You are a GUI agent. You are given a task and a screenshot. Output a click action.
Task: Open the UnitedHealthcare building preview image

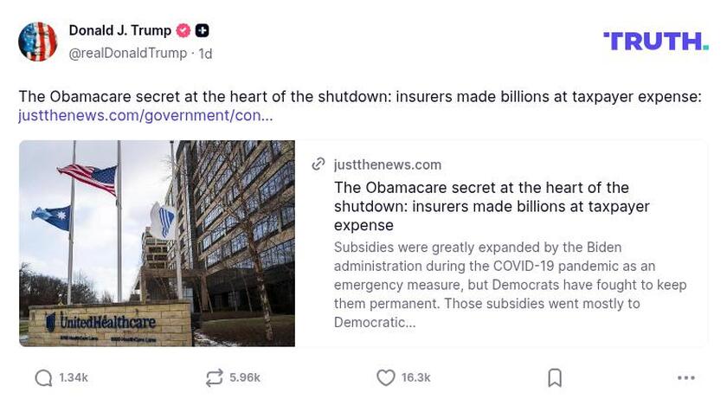(x=157, y=243)
